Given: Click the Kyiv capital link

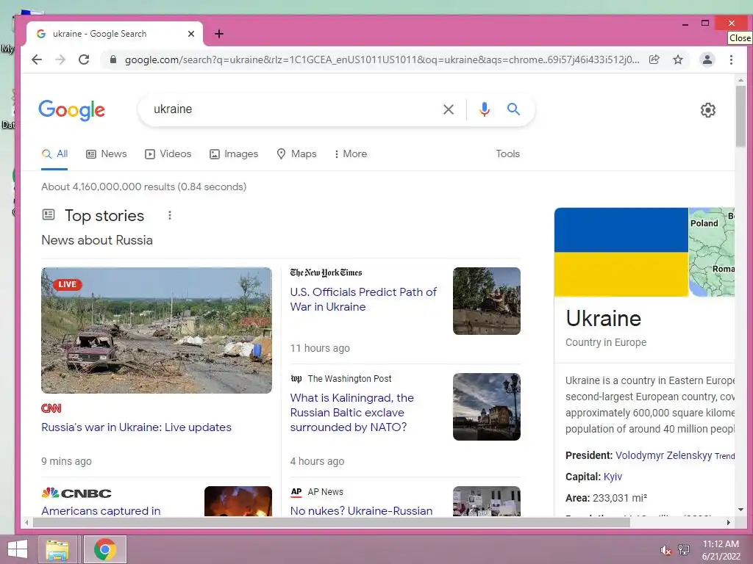Looking at the screenshot, I should tap(613, 477).
